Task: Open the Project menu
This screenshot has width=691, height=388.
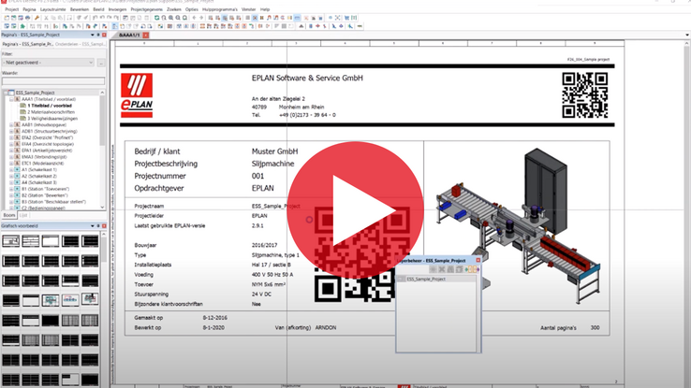Action: click(x=12, y=9)
